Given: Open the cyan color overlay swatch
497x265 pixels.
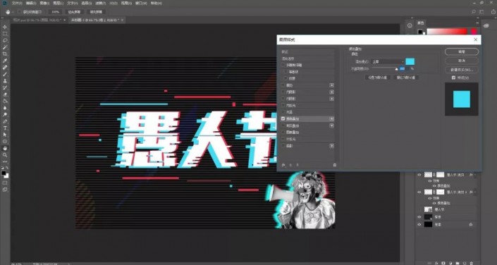Looking at the screenshot, I should tap(410, 61).
